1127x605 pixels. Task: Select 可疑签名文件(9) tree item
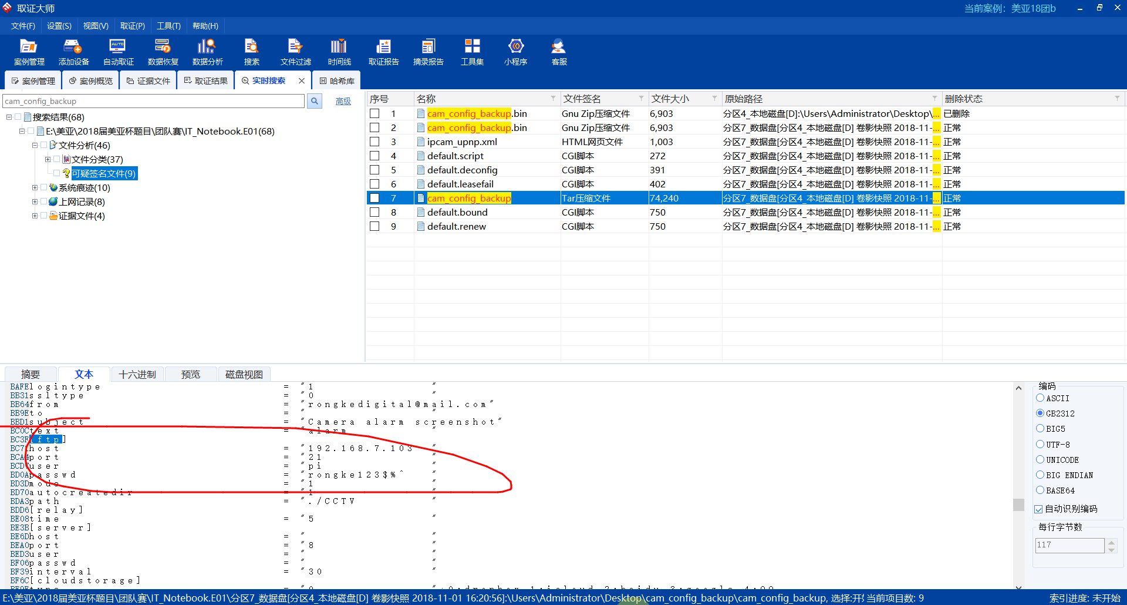pos(104,173)
